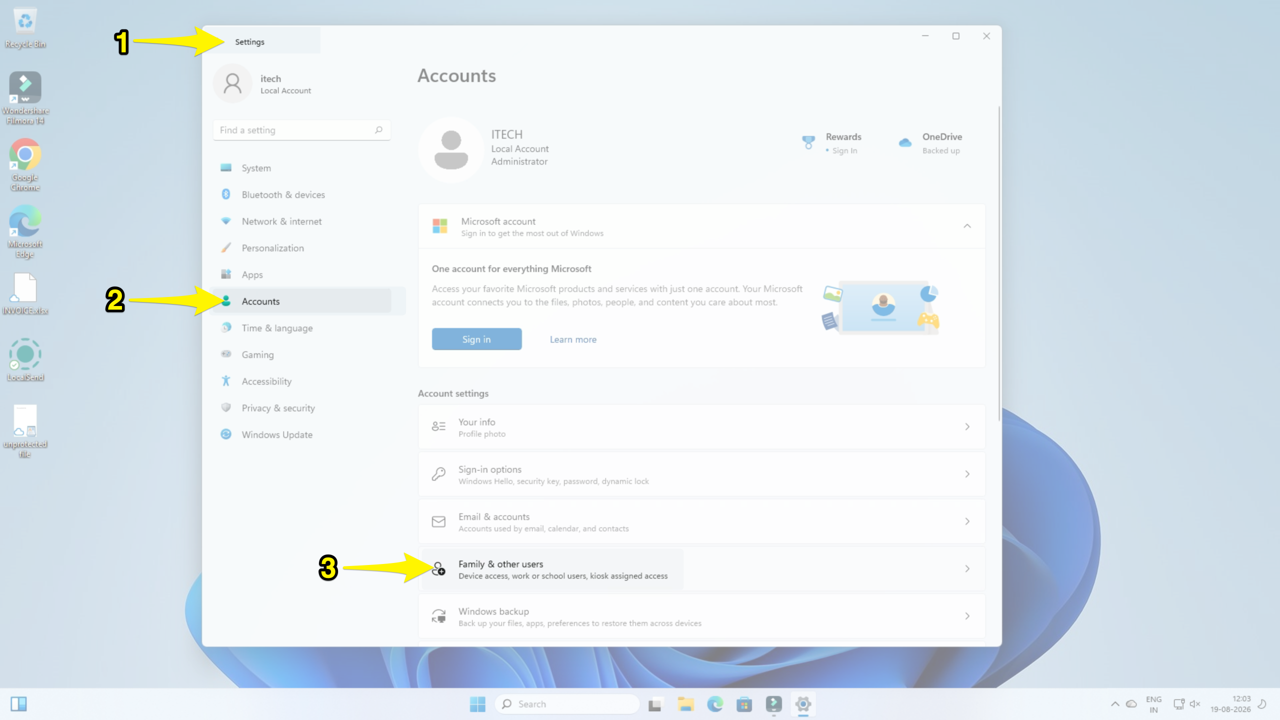
Task: Click the itech profile avatar in sidebar
Action: 232,83
